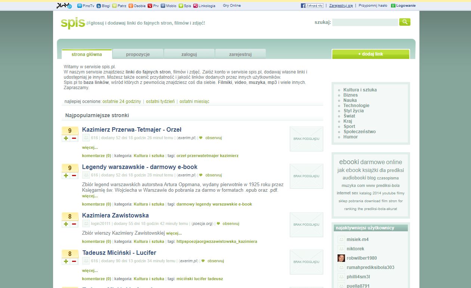Click the green search magnifier button
The image size is (471, 288).
[404, 22]
